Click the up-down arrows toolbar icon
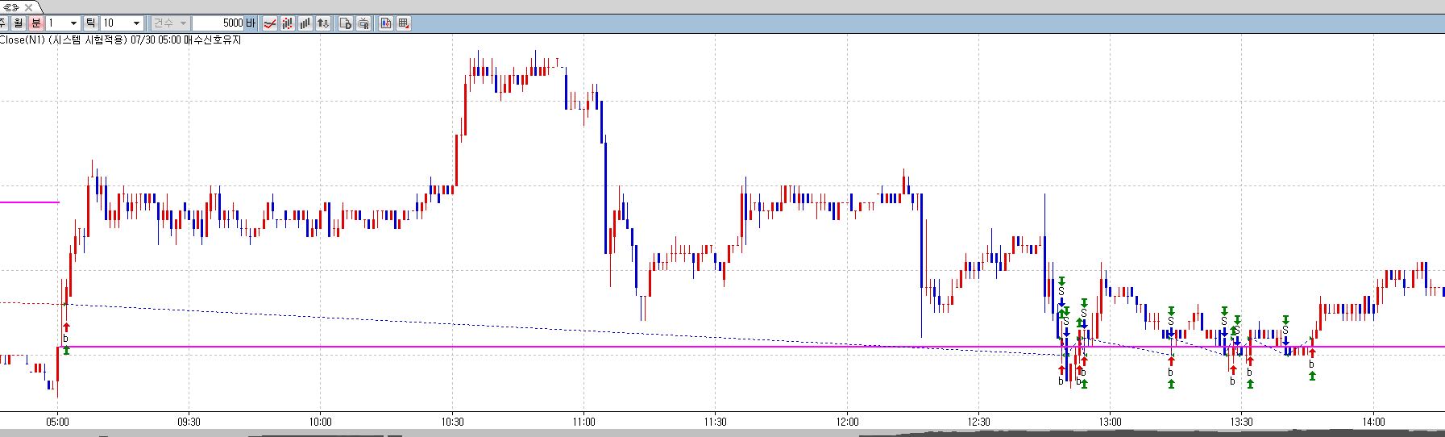The image size is (1445, 437). click(323, 23)
